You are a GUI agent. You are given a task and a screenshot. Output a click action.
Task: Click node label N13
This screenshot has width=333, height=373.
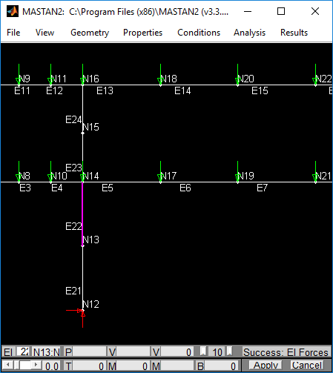(90, 240)
